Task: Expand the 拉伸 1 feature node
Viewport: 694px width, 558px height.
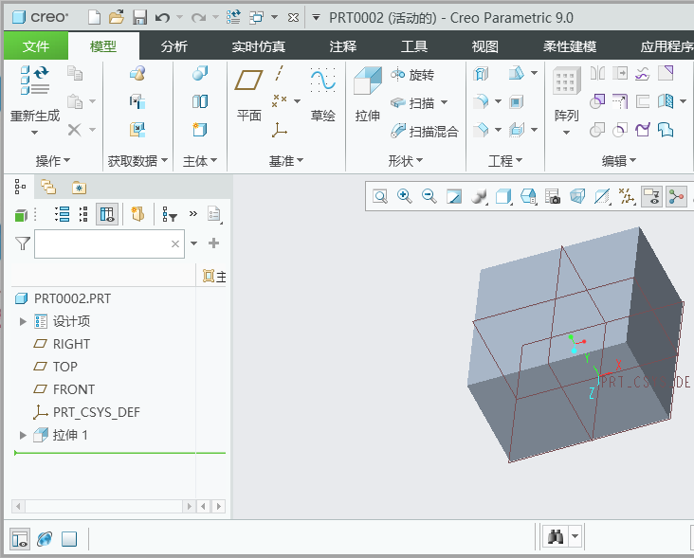Action: (24, 435)
